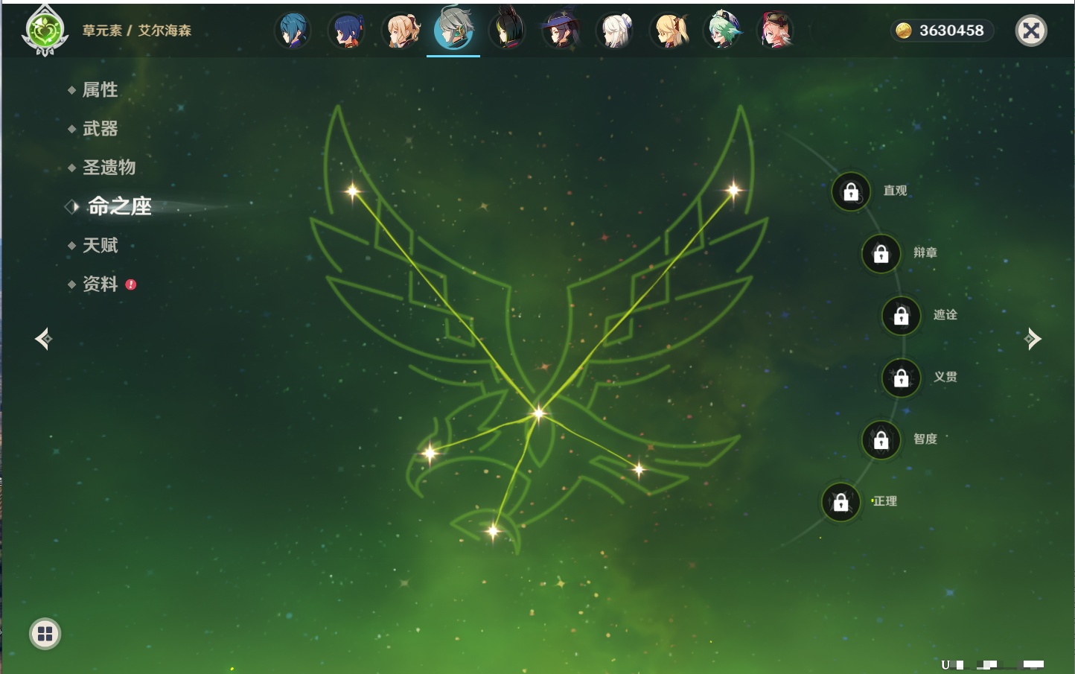
Task: Click the star on the right wing tip
Action: click(x=733, y=191)
